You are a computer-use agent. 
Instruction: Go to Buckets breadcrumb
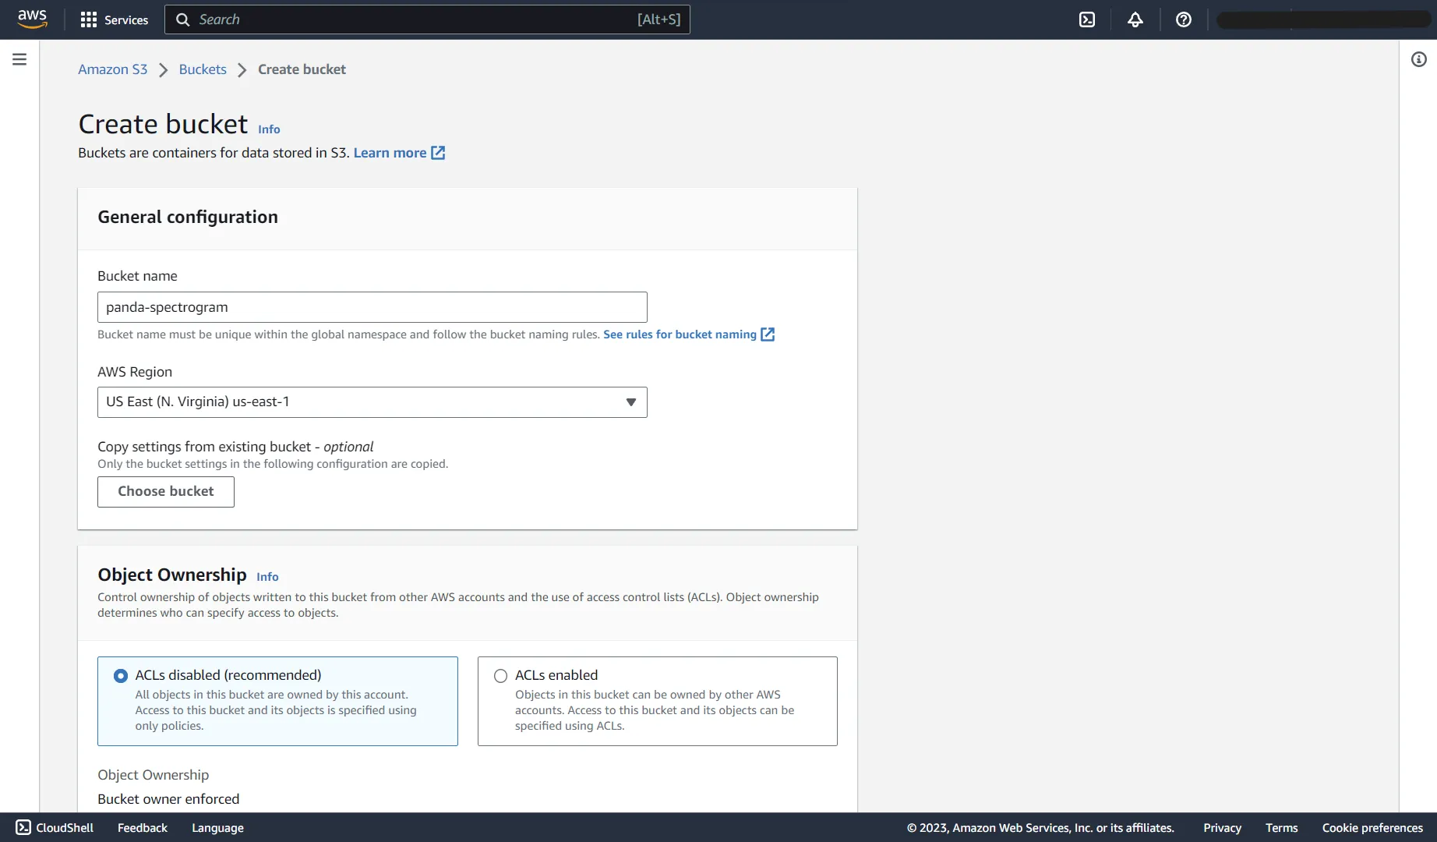(x=203, y=69)
